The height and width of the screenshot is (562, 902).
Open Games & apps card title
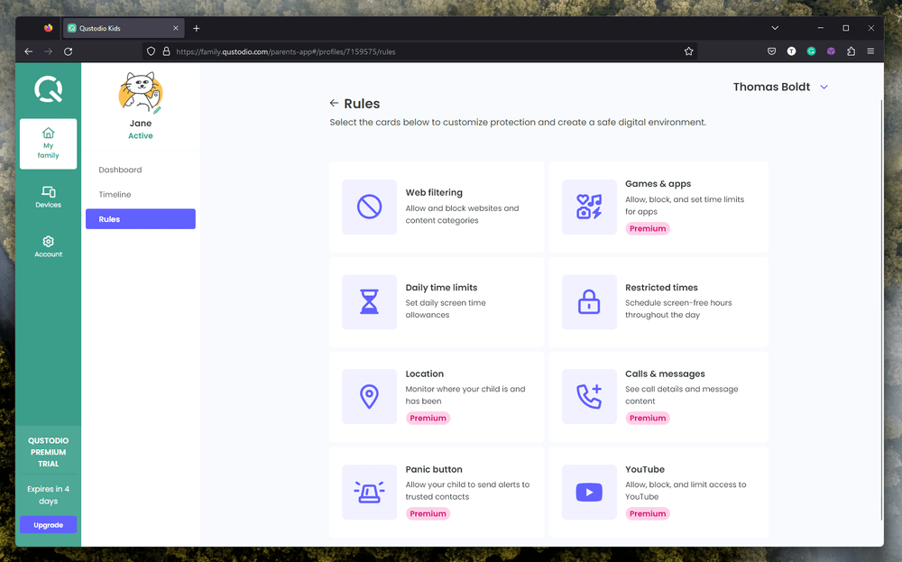coord(658,183)
